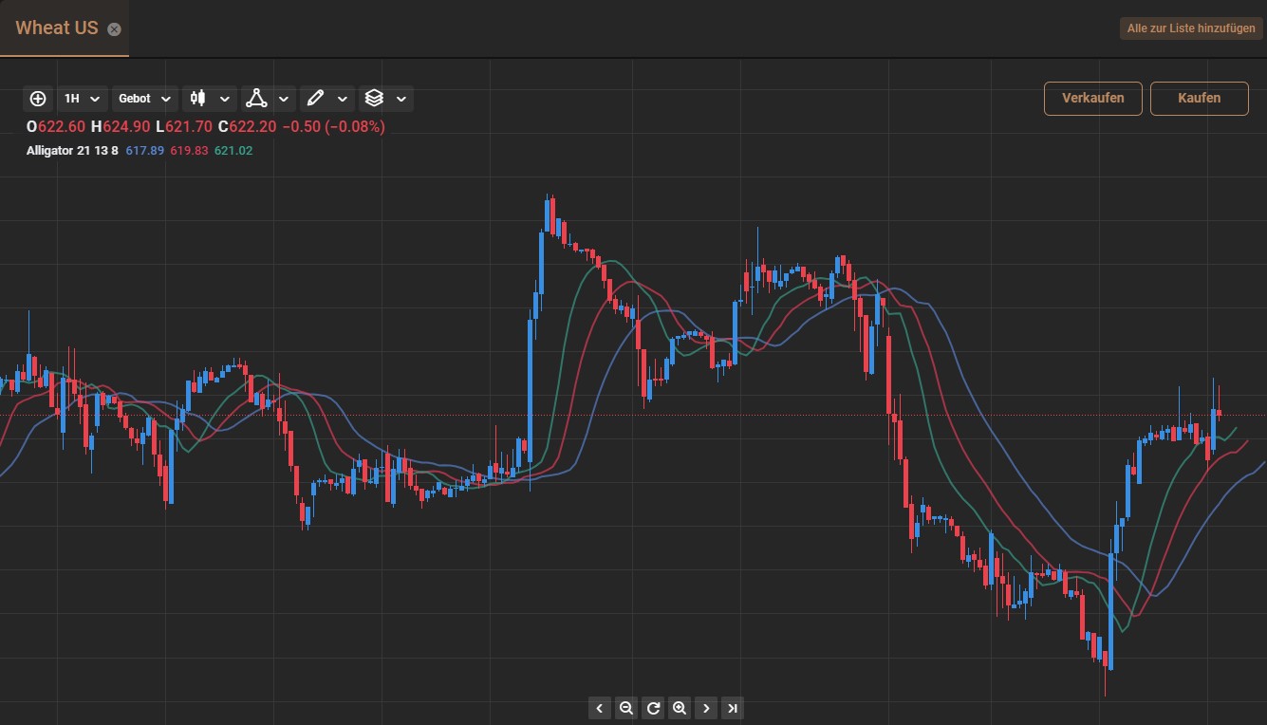Expand the drawing tools dropdown arrow
Viewport: 1267px width, 725px height.
click(x=343, y=99)
